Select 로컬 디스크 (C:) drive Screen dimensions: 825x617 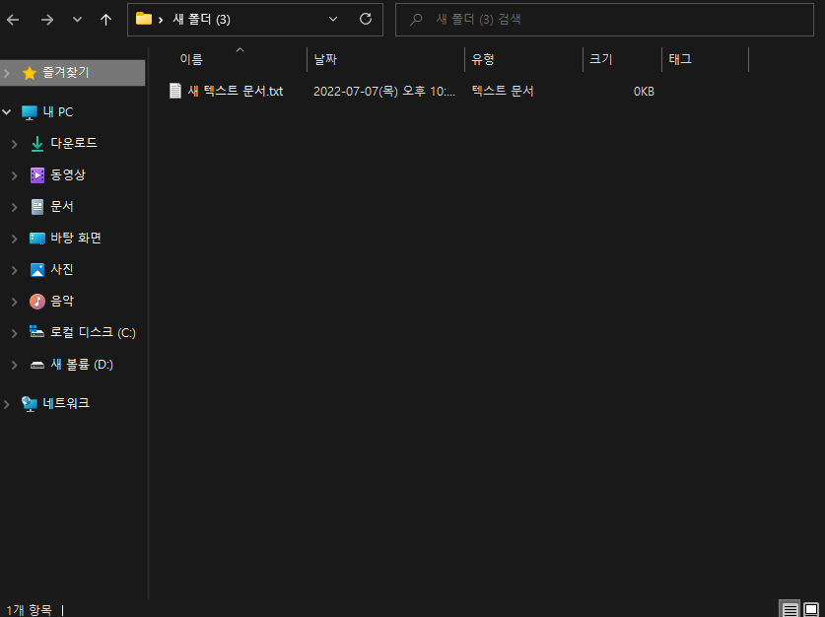coord(93,333)
